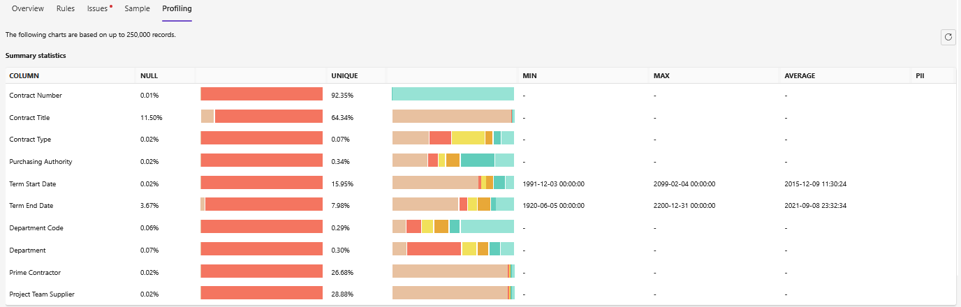Click the Project Team Supplier row label
Viewport: 961px width, 307px height.
pos(42,294)
